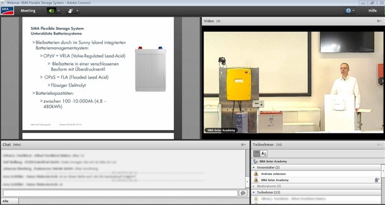Open the speaker options dropdown arrow
Viewport: 385px width, 205px height.
(59, 11)
